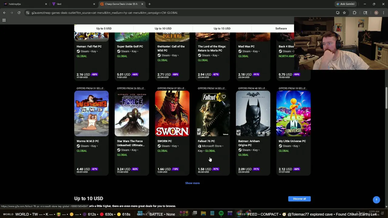The width and height of the screenshot is (388, 218).
Task: Open the Super Battle Golf PC title
Action: 130,46
